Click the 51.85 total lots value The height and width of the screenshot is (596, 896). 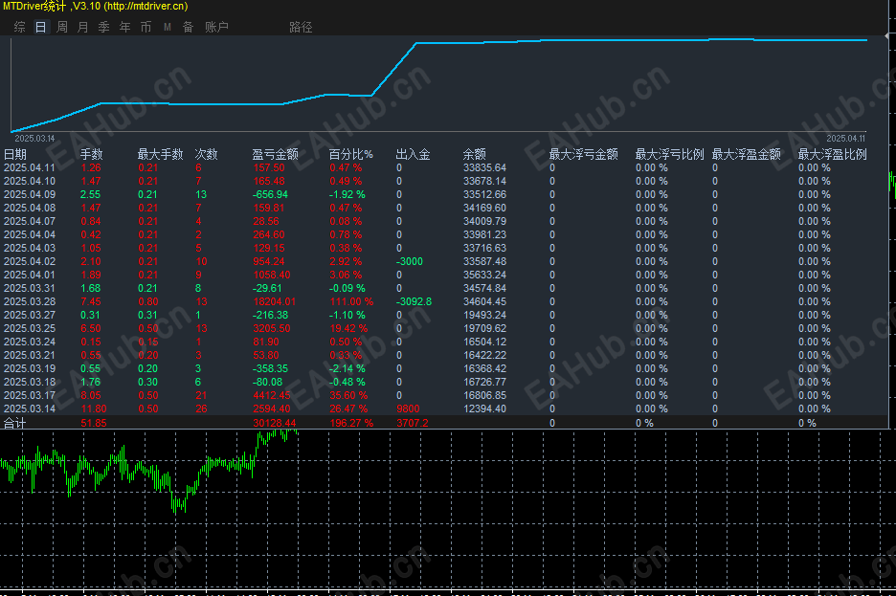(94, 423)
